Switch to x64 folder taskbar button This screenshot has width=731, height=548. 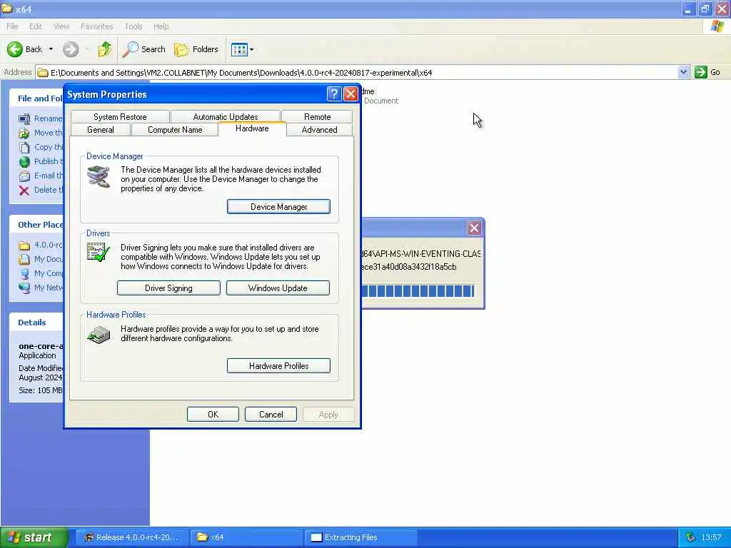click(247, 537)
